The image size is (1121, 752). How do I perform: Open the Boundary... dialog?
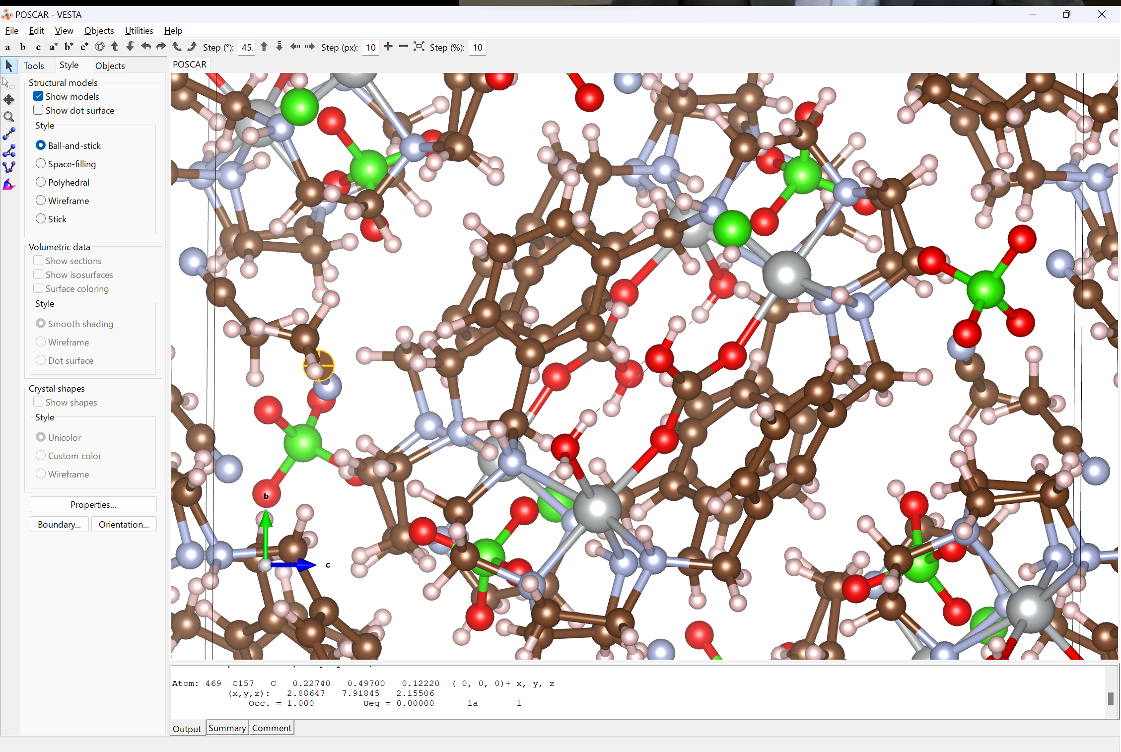pos(59,525)
